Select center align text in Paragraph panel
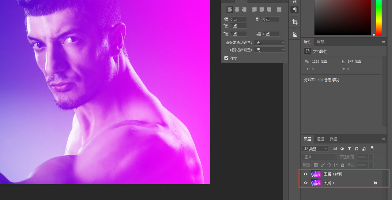The image size is (392, 200). (x=237, y=9)
